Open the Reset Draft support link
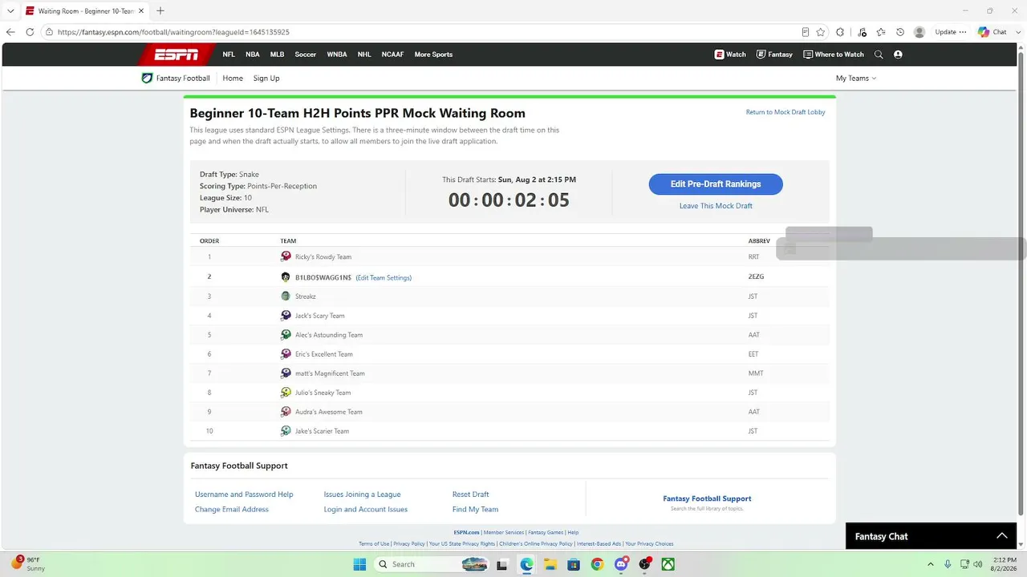Image resolution: width=1027 pixels, height=577 pixels. [x=470, y=494]
